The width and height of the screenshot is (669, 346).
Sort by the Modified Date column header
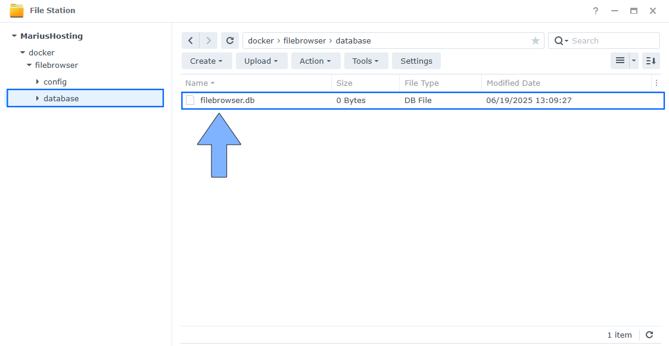coord(567,83)
